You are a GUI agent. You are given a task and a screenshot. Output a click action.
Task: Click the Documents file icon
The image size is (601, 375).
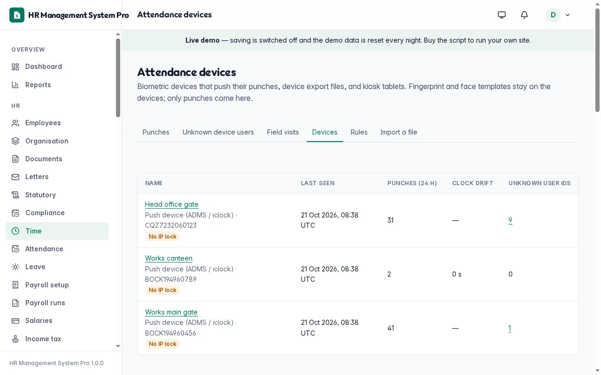15,159
